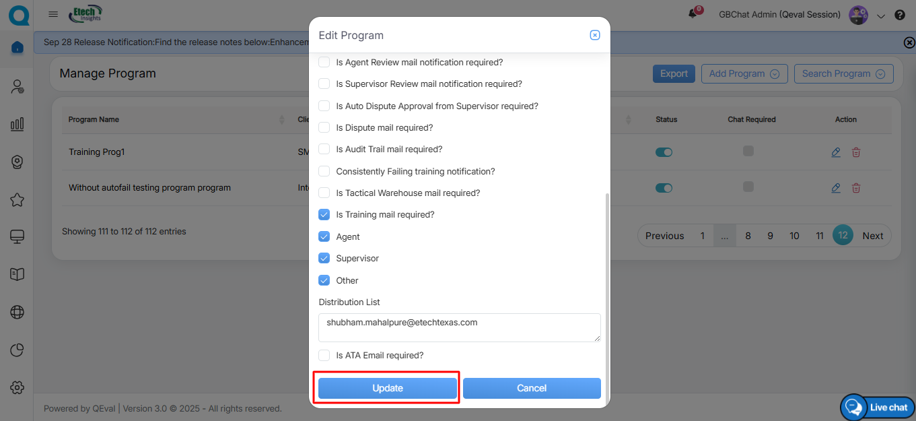Click the Distribution List email field

coord(459,327)
